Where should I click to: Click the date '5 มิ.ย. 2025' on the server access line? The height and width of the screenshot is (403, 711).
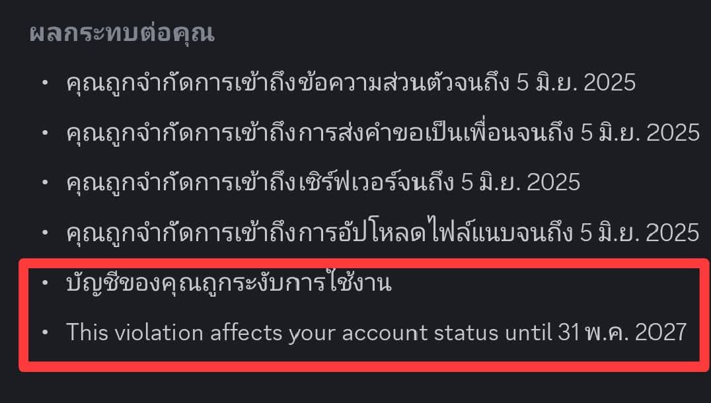520,182
